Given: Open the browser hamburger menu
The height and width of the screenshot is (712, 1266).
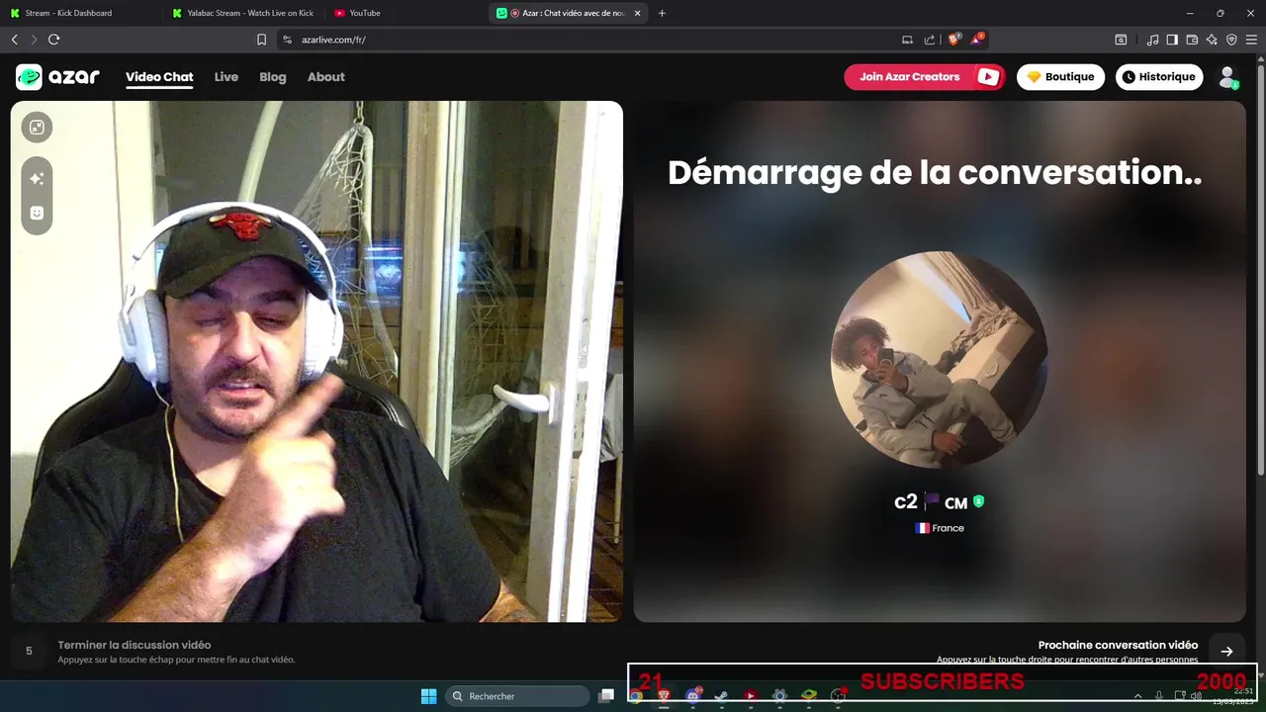Looking at the screenshot, I should (x=1251, y=40).
